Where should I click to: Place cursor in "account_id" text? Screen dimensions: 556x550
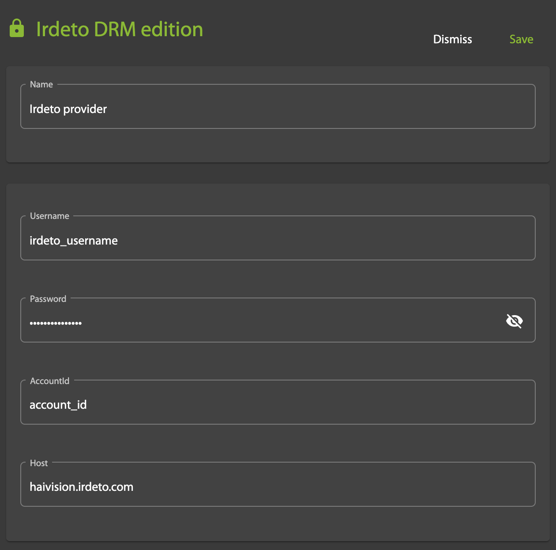click(58, 405)
